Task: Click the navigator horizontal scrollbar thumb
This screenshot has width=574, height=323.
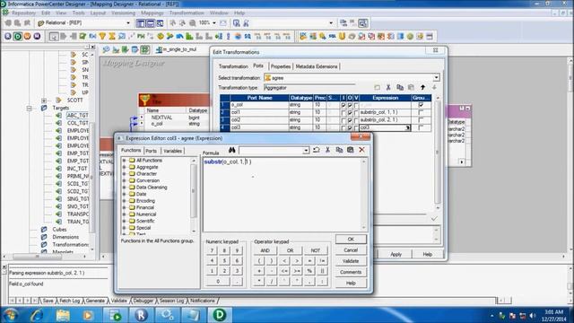Action: pos(37,257)
